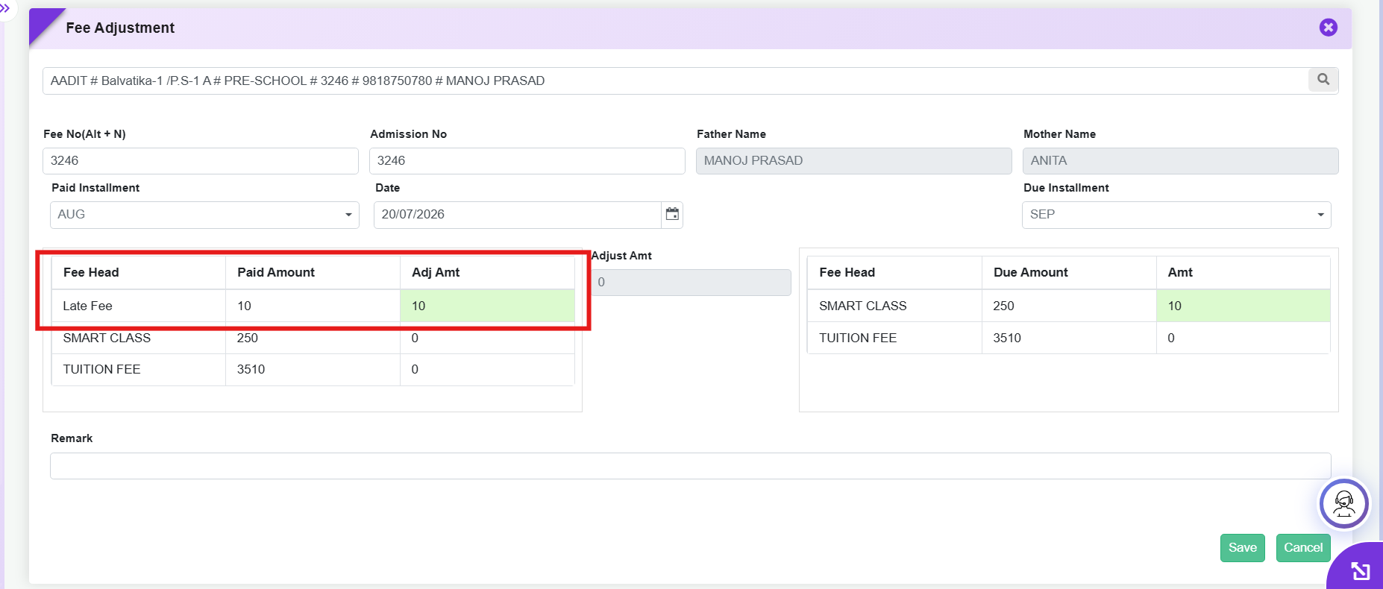The width and height of the screenshot is (1383, 589).
Task: Click the Due Amount column header
Action: coord(1031,272)
